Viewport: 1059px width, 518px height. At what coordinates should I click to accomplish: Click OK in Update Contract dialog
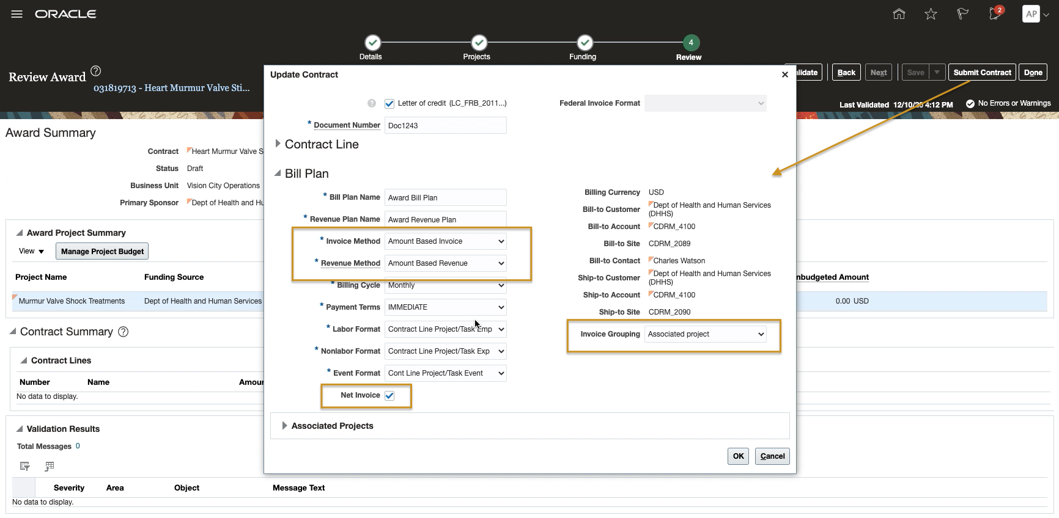(x=738, y=456)
